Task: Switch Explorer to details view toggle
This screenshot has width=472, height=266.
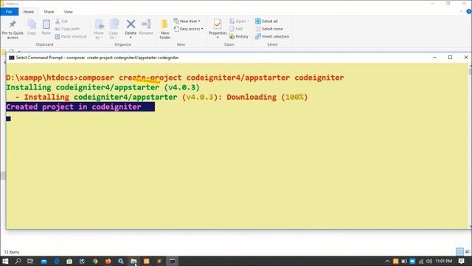Action: tap(459, 252)
